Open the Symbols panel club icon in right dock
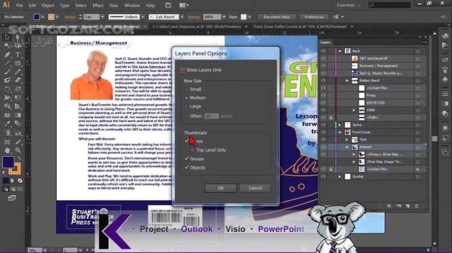Image resolution: width=452 pixels, height=253 pixels. (x=445, y=79)
